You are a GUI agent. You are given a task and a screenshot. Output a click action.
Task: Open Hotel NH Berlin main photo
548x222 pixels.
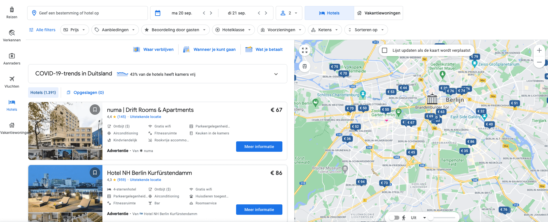point(65,188)
